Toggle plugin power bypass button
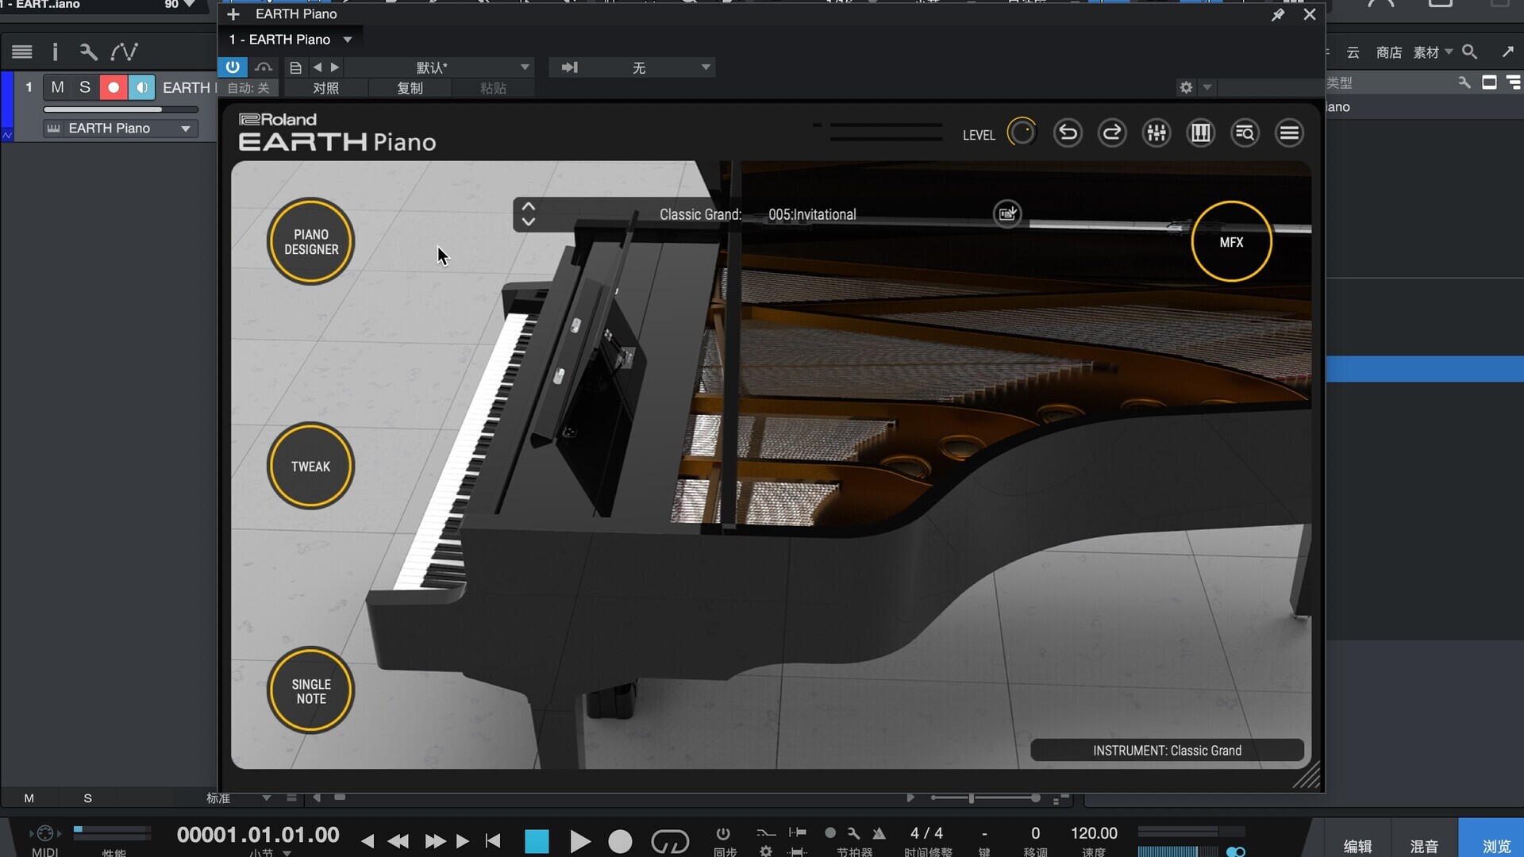 [x=233, y=67]
